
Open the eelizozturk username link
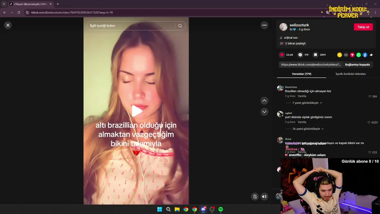click(299, 25)
